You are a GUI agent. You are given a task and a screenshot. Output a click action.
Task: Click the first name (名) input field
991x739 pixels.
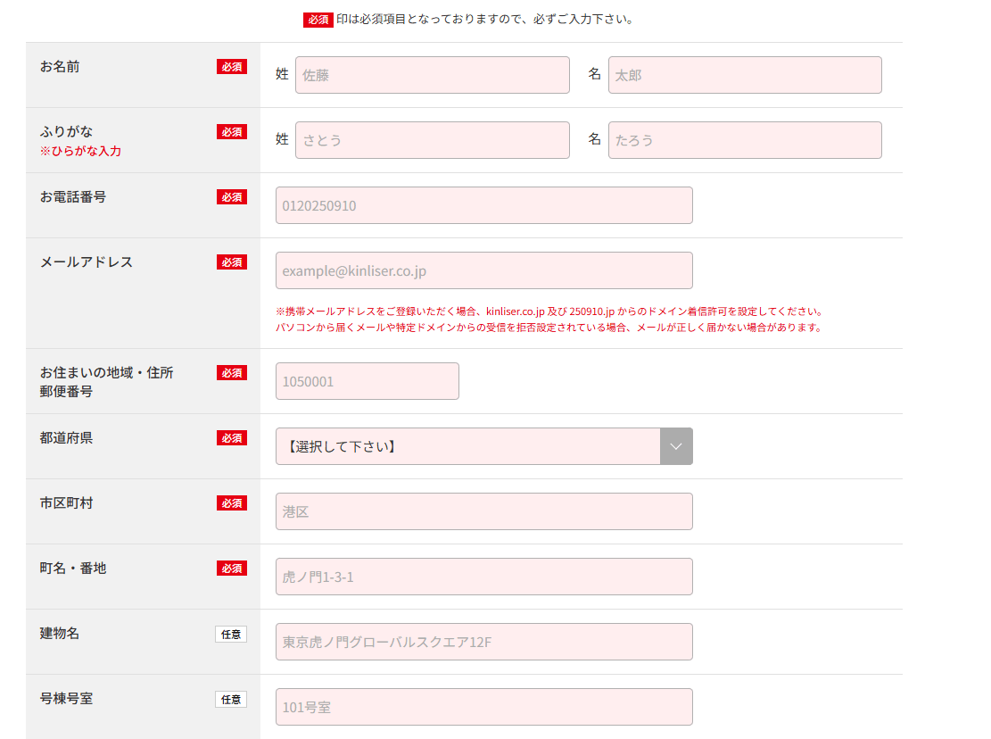click(x=745, y=75)
